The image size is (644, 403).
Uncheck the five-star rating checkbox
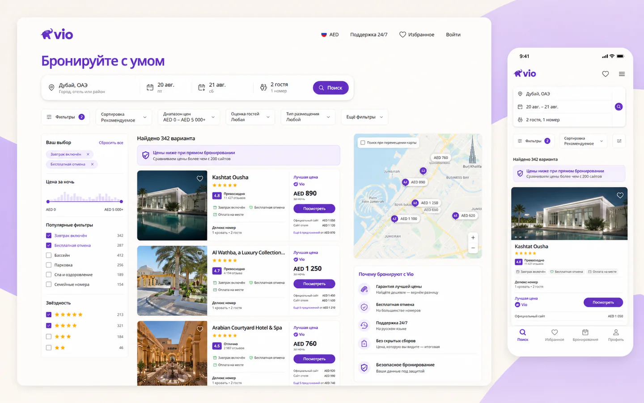(49, 314)
